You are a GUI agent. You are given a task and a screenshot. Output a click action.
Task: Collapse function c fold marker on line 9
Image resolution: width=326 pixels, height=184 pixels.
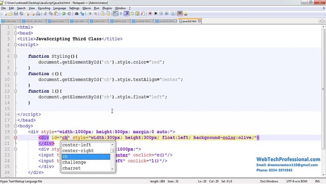[x=15, y=74]
